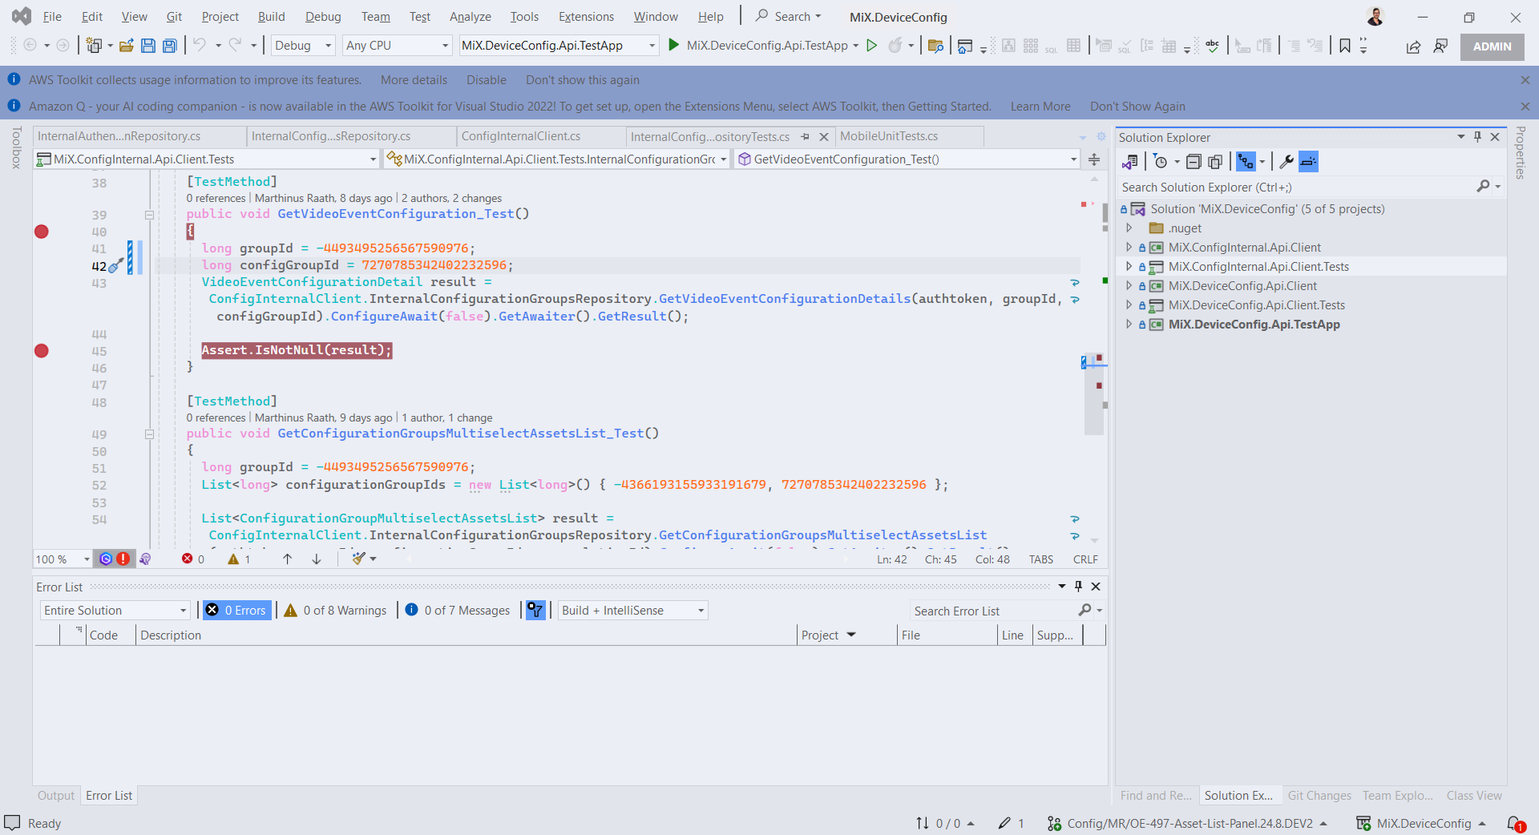
Task: Click the Live Share icon
Action: click(1413, 46)
